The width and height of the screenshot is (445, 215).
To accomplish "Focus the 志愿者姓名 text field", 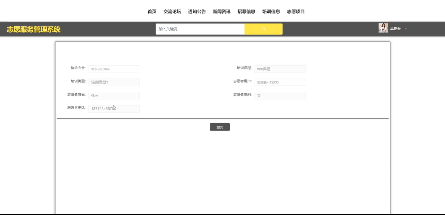I will coord(114,95).
